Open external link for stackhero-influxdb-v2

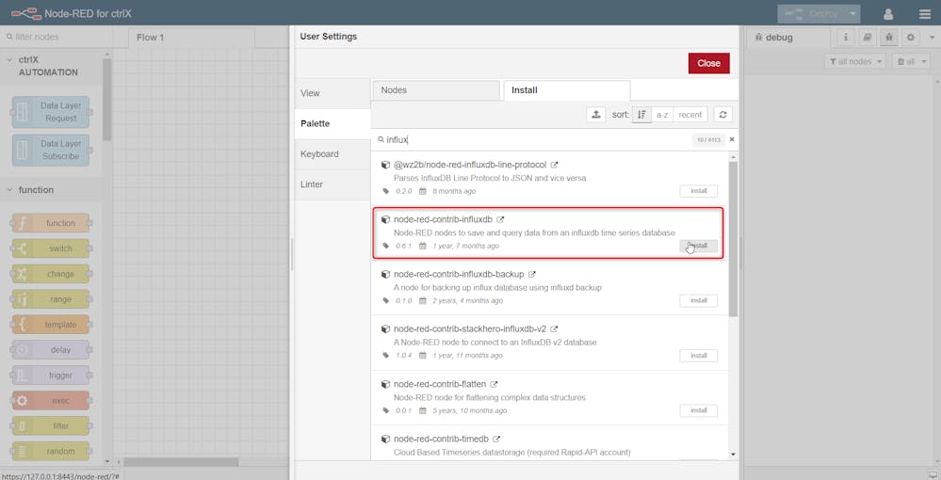point(554,328)
